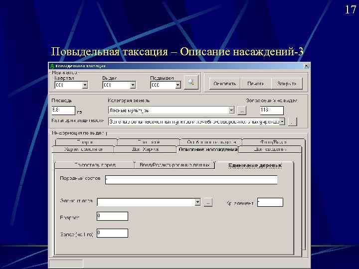Switch to the Доп. сведения tab
359x269 pixels.
point(270,149)
